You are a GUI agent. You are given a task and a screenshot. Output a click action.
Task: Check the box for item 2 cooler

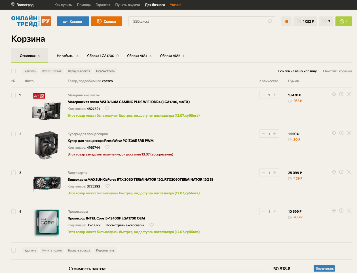click(13, 134)
